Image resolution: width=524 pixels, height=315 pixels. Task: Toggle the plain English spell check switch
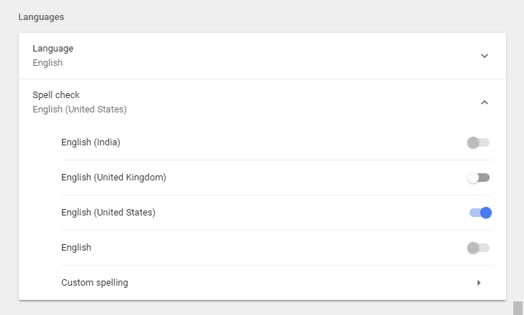click(478, 248)
